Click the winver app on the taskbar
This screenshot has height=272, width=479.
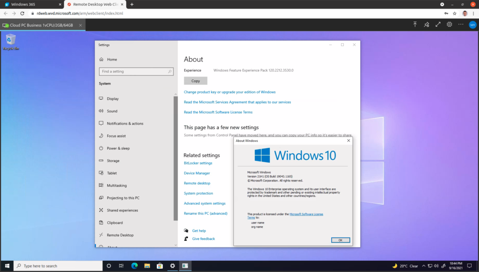(x=185, y=265)
